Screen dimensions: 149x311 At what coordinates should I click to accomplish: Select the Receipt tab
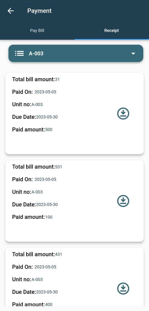tap(111, 30)
